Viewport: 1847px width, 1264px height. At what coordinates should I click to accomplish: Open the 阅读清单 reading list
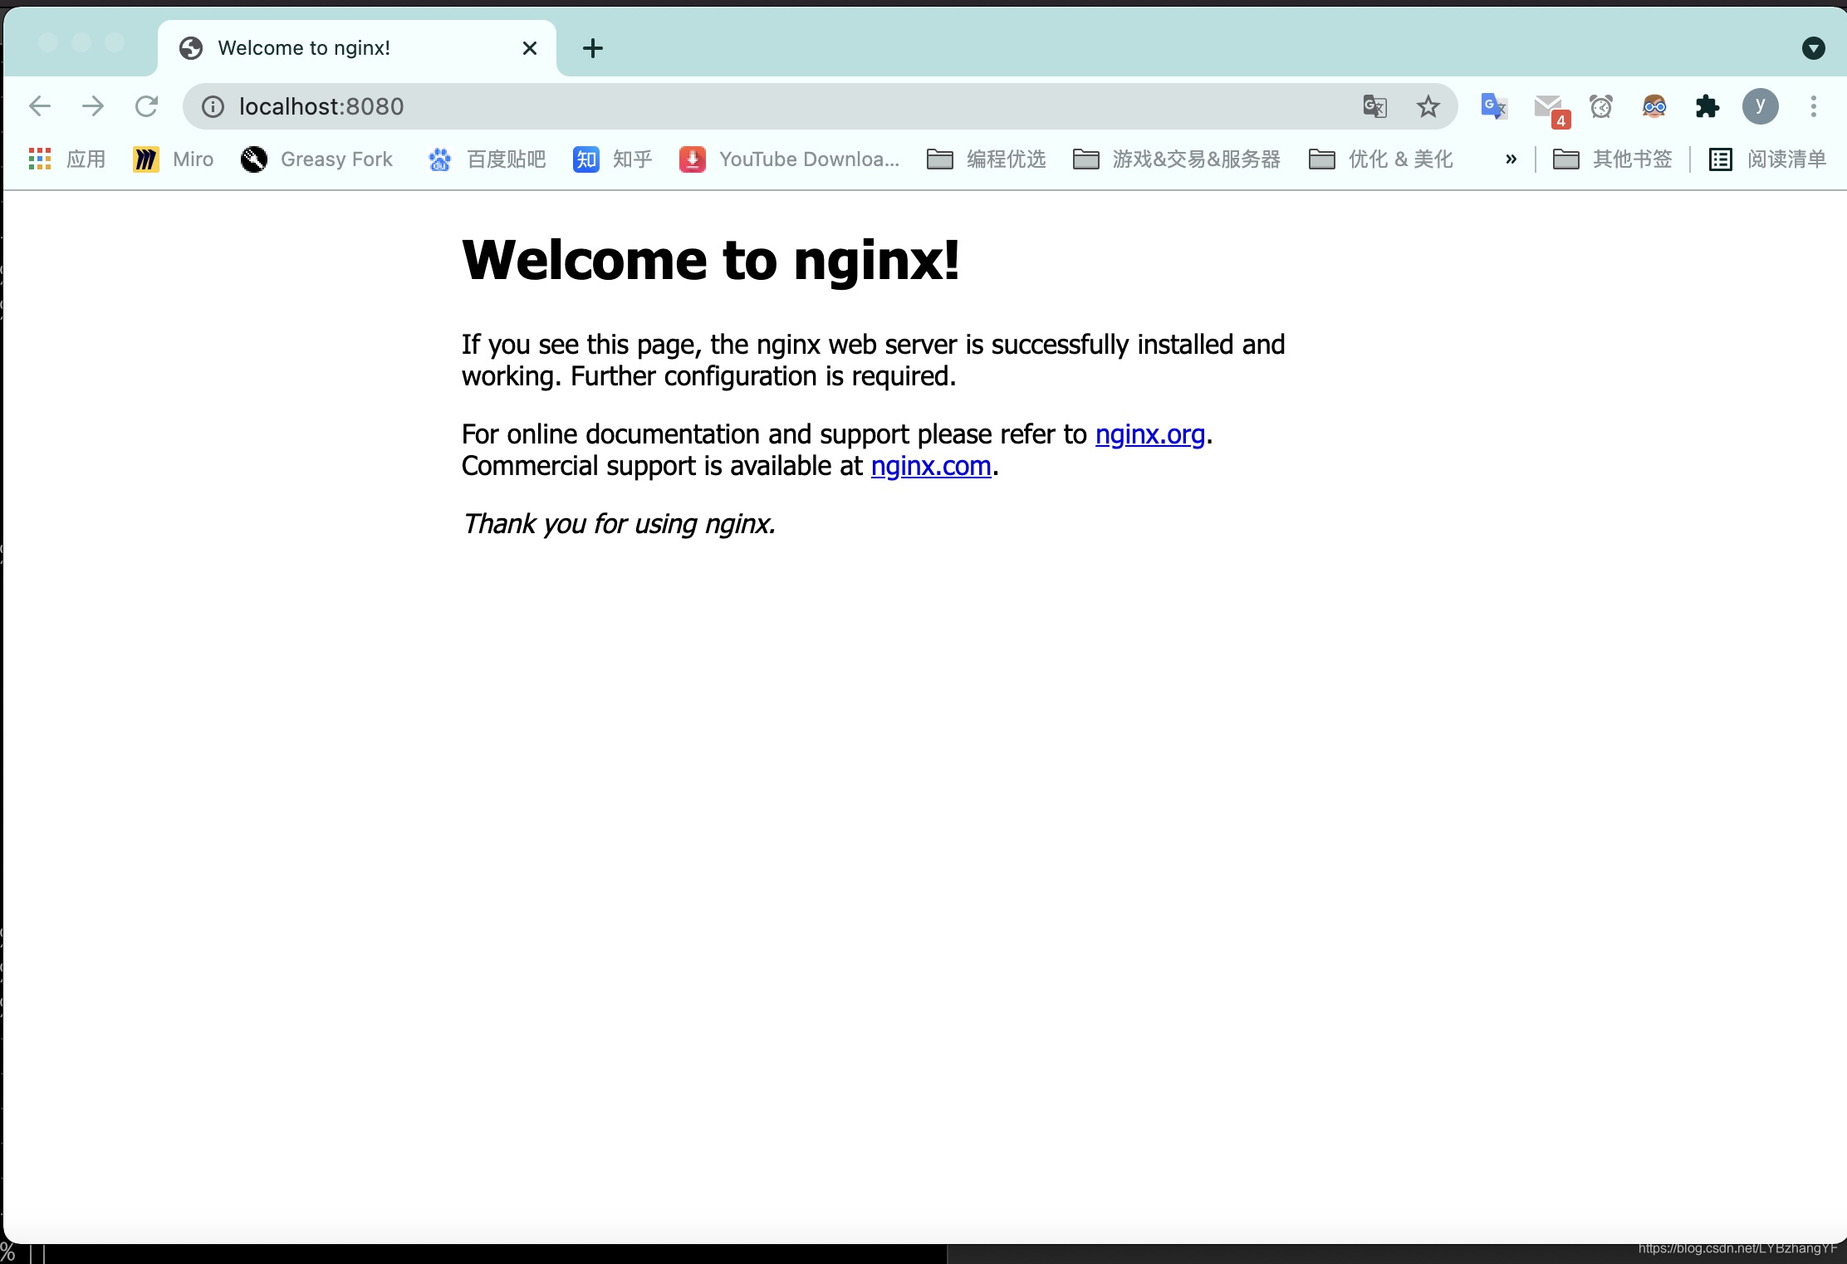pos(1768,159)
